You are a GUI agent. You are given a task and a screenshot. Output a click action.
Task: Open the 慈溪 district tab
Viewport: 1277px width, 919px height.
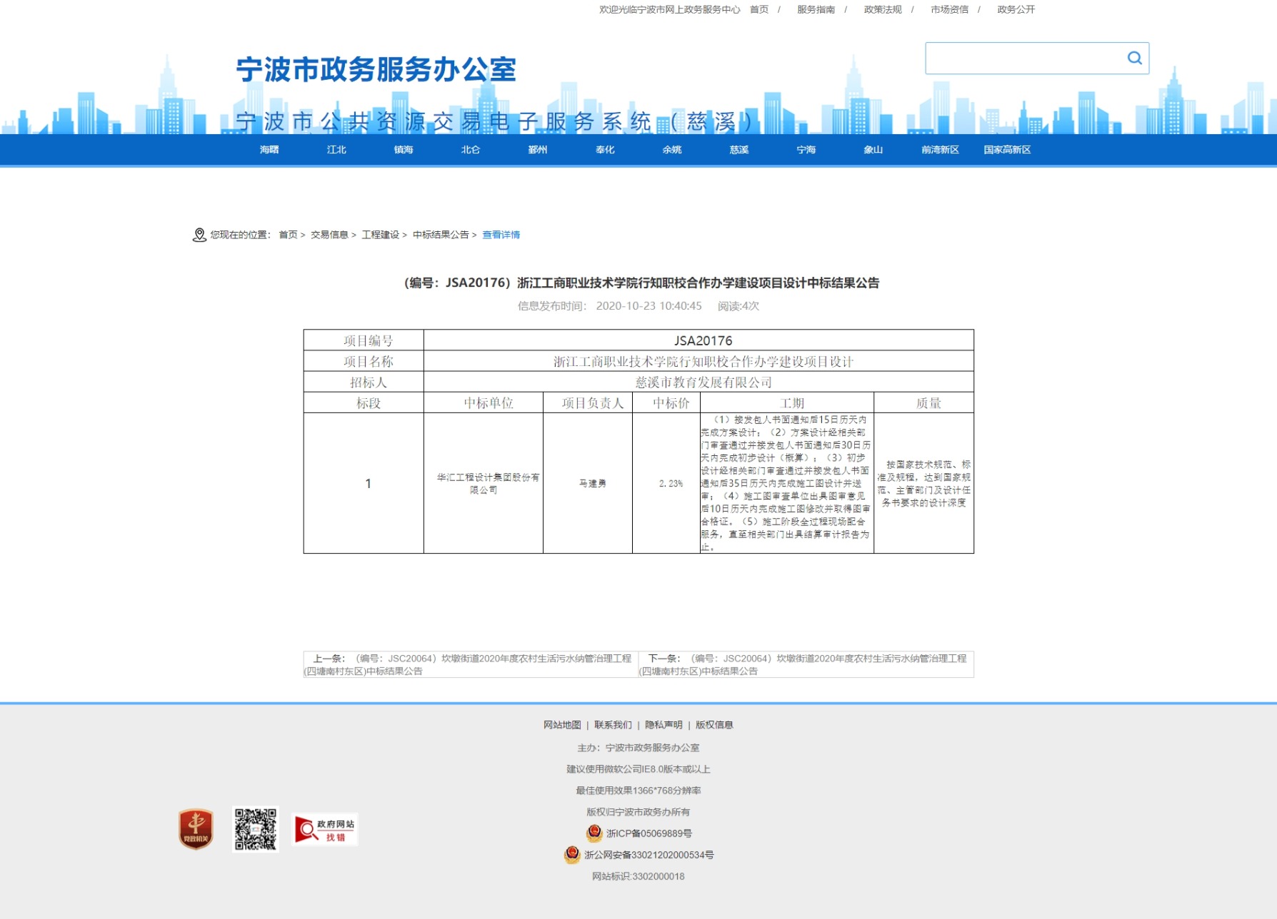pyautogui.click(x=739, y=150)
